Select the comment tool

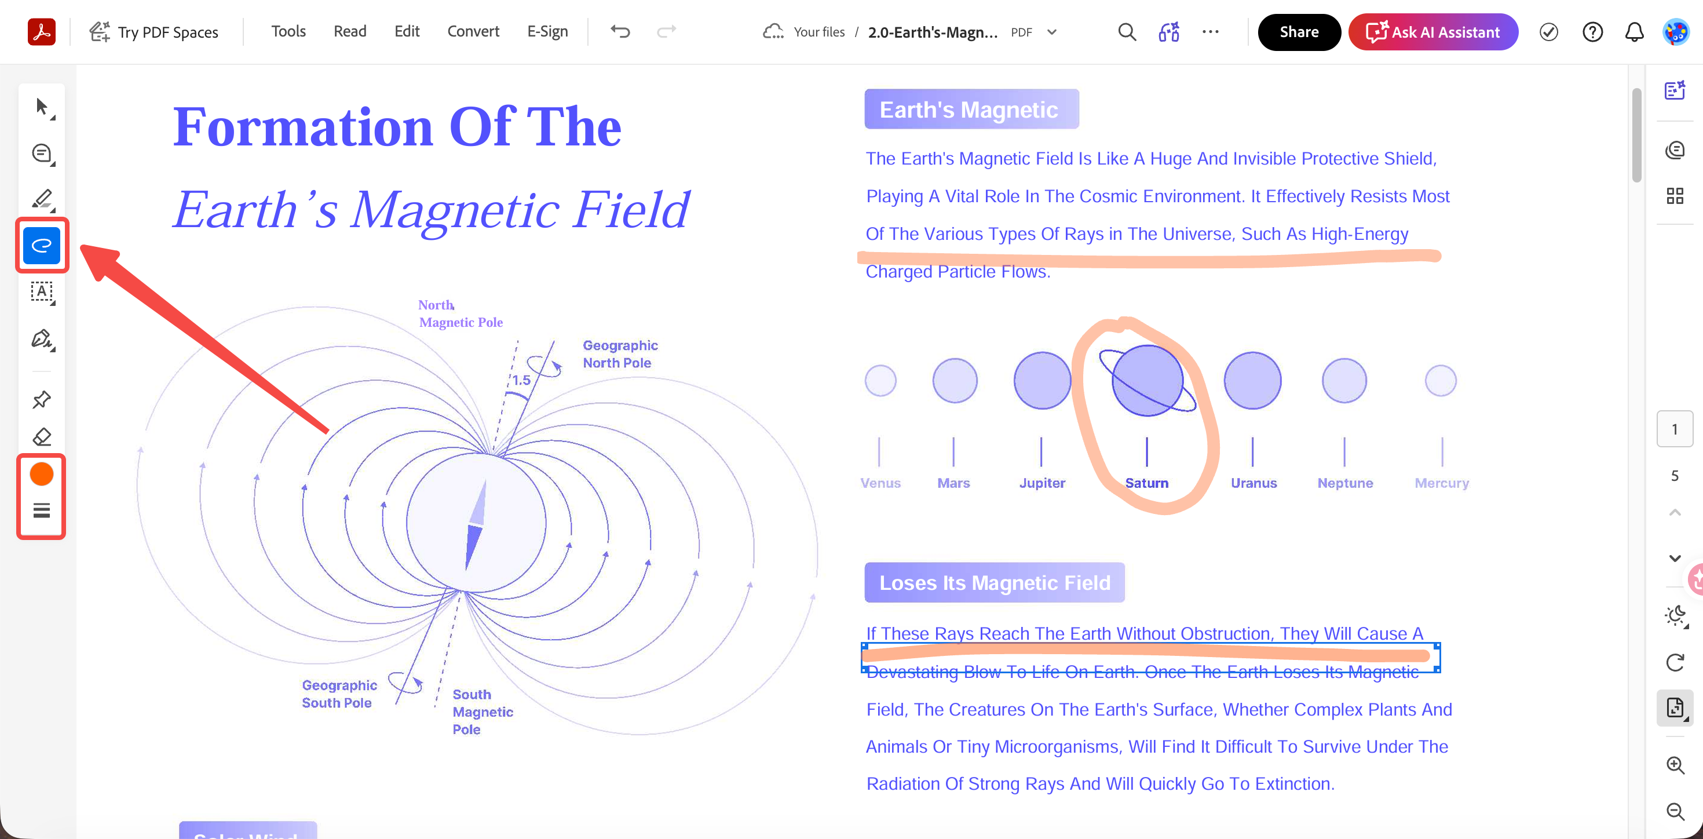[42, 154]
